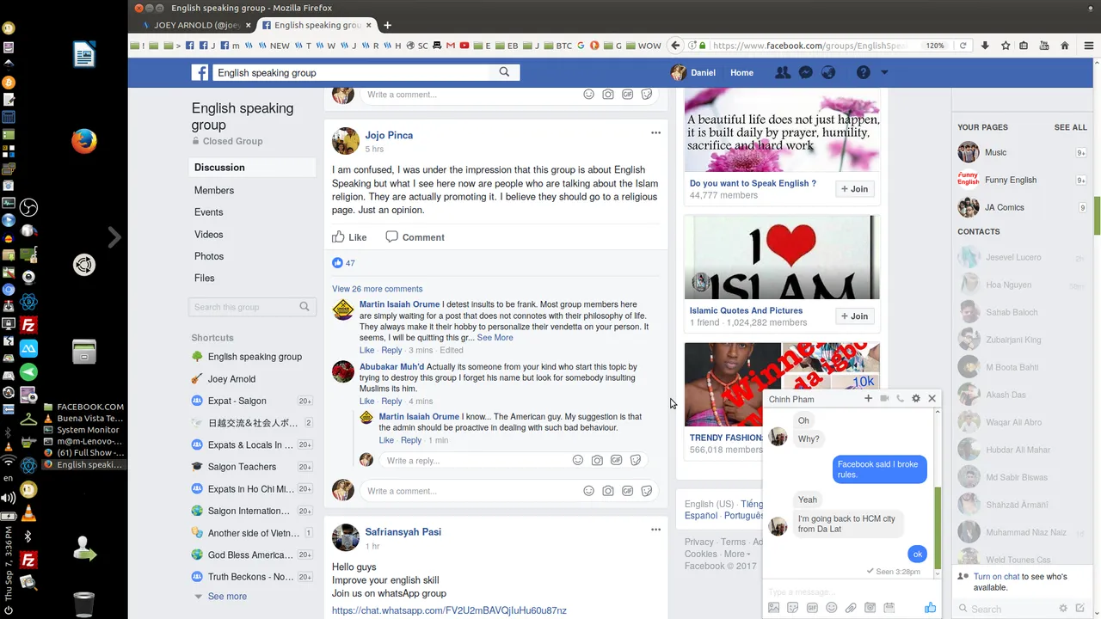Viewport: 1101px width, 619px height.
Task: Open the Files section
Action: (x=205, y=279)
